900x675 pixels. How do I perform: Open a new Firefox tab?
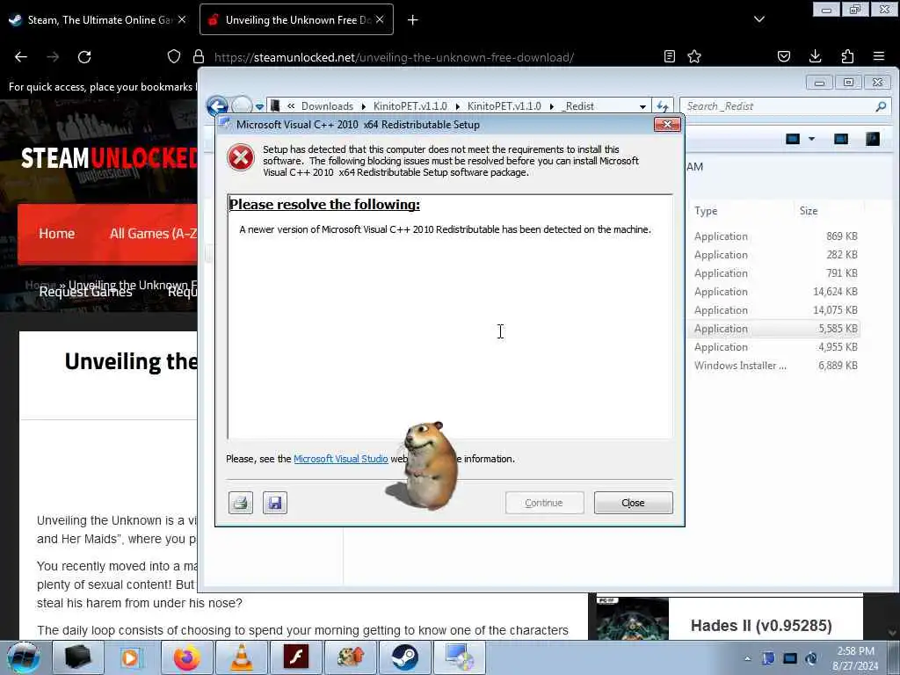click(x=413, y=20)
